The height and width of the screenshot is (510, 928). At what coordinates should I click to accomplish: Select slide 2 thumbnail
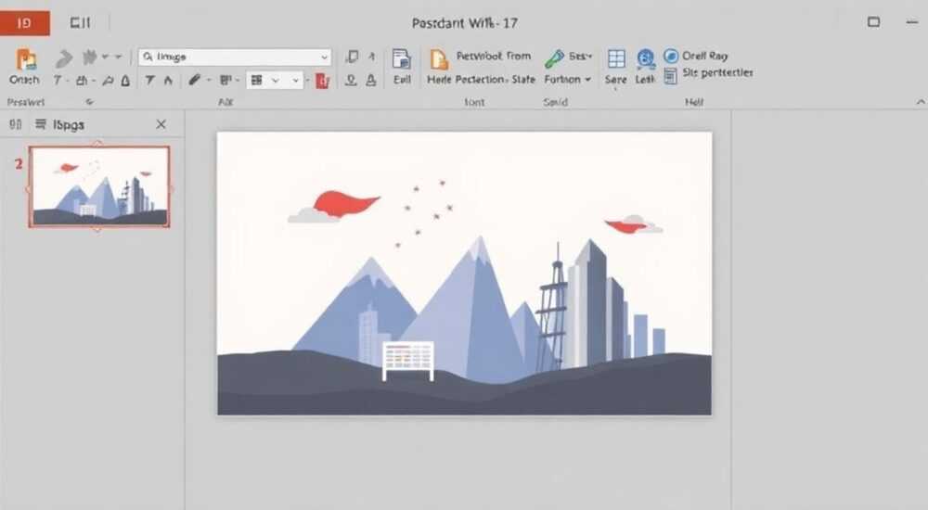pyautogui.click(x=99, y=186)
